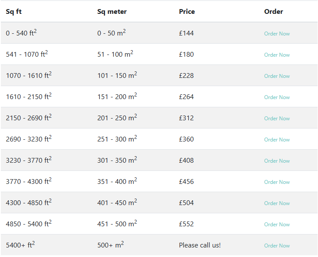
Task: Click the Order column header
Action: (273, 12)
